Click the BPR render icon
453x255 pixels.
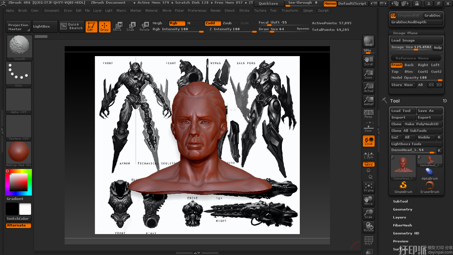point(369,41)
